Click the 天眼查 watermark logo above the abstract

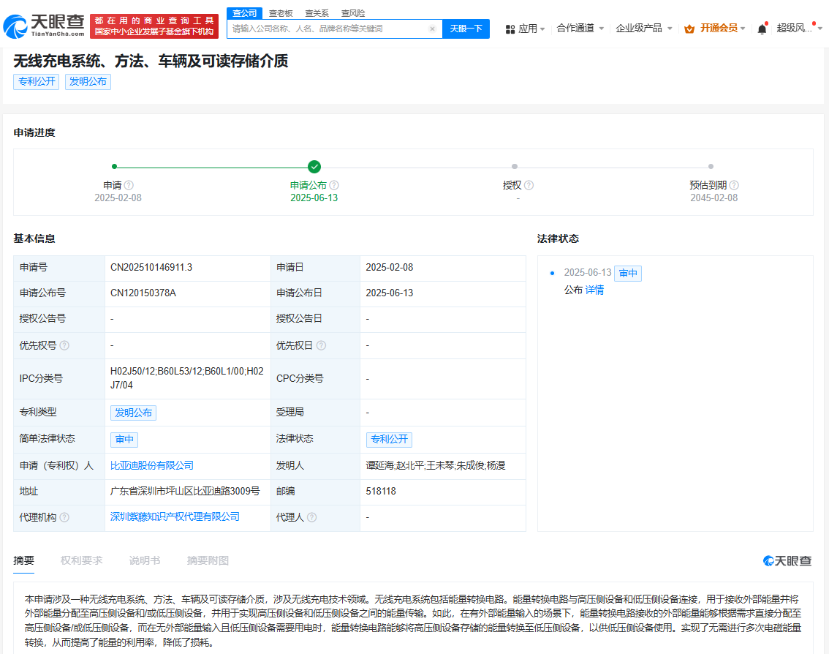787,560
